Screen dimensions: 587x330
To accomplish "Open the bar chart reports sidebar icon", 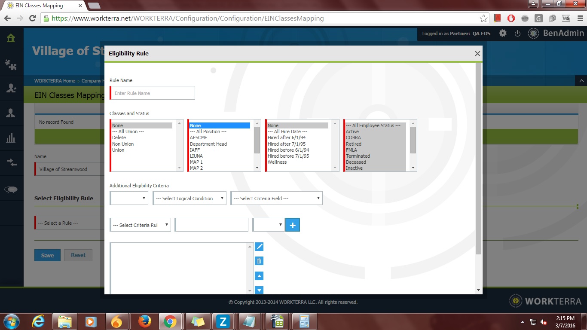I will [x=11, y=138].
